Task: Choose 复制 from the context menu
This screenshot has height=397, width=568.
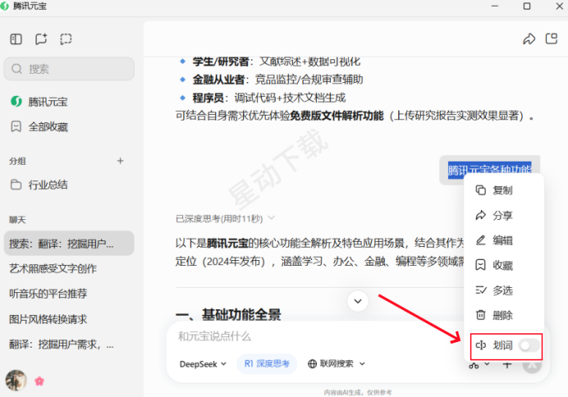Action: 503,190
